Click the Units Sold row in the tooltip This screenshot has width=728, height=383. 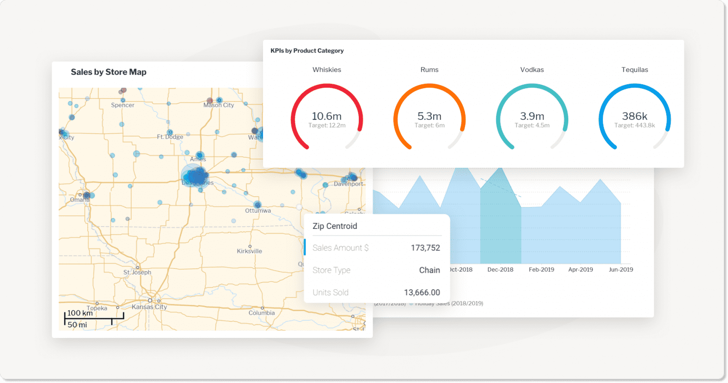tap(376, 292)
